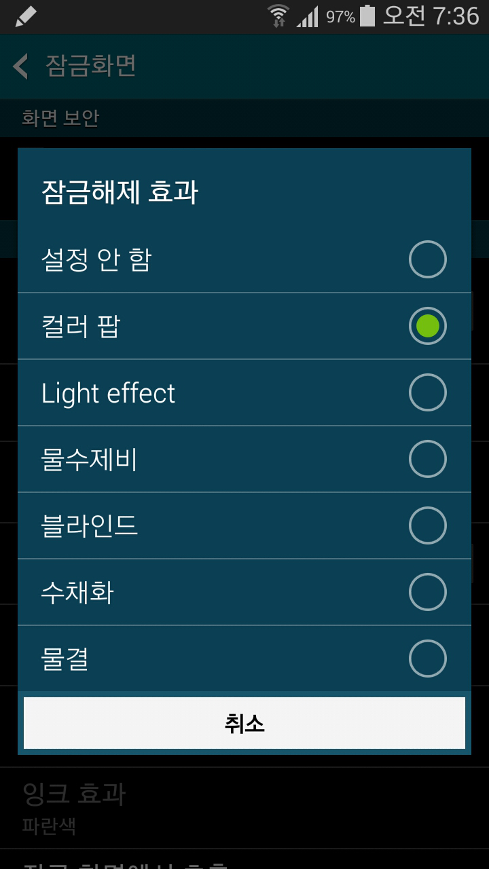
Task: Select the 물결 radio button
Action: point(428,659)
